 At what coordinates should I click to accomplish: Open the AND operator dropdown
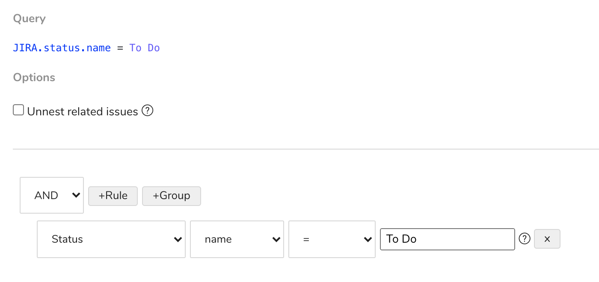[x=52, y=195]
